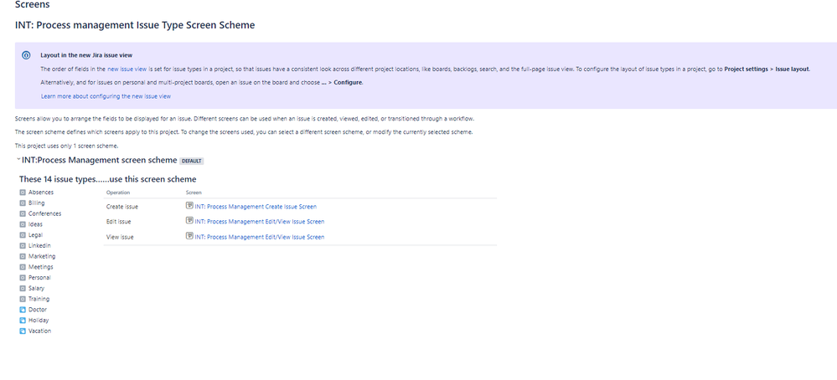Click the blue Holiday subtask icon
This screenshot has width=837, height=380.
(23, 321)
